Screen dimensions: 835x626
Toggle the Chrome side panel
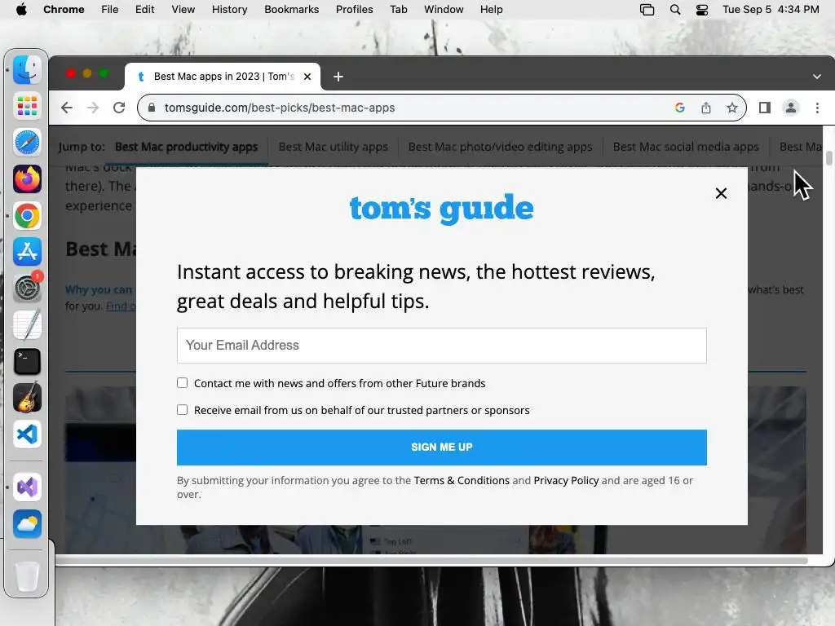(x=765, y=108)
